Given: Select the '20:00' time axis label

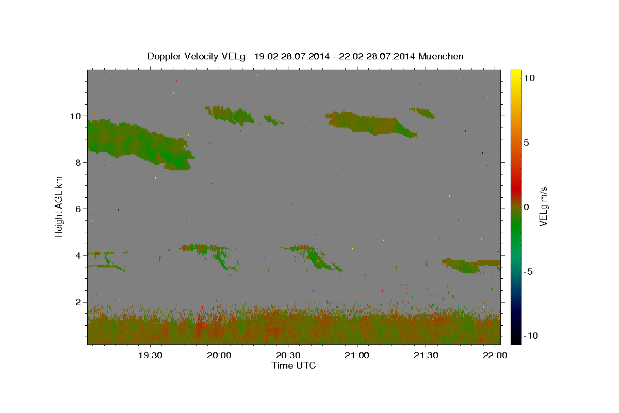Looking at the screenshot, I should tap(219, 355).
